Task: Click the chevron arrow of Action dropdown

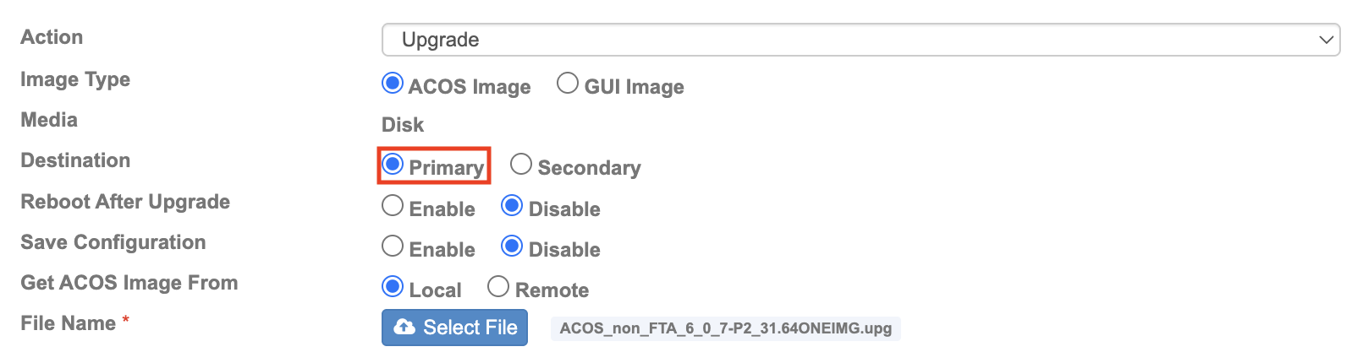Action: pyautogui.click(x=1326, y=41)
